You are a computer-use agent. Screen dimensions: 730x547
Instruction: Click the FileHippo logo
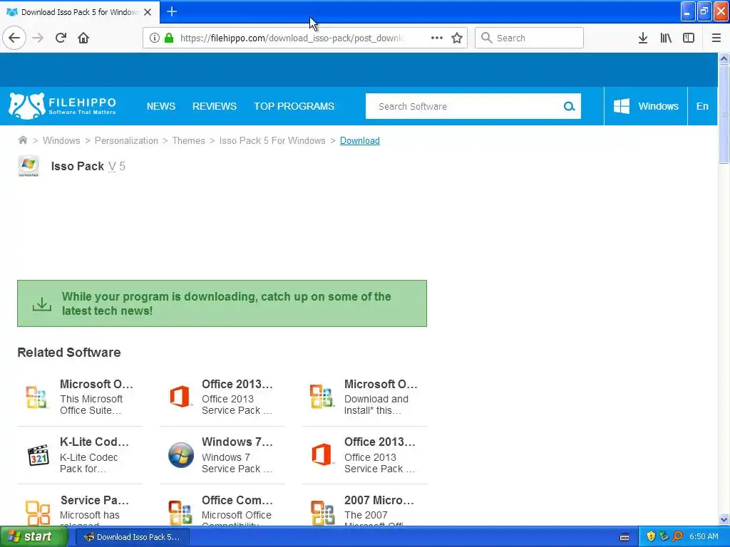pyautogui.click(x=62, y=106)
